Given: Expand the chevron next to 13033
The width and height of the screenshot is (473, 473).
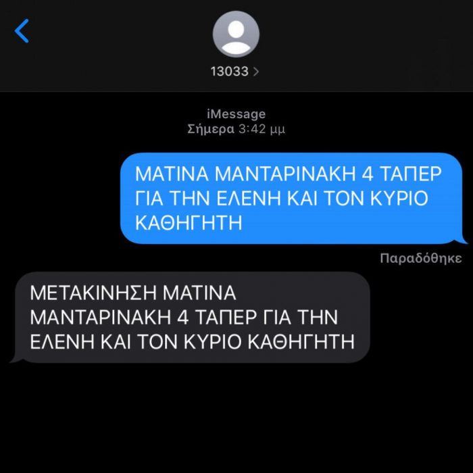Looking at the screenshot, I should coord(256,72).
